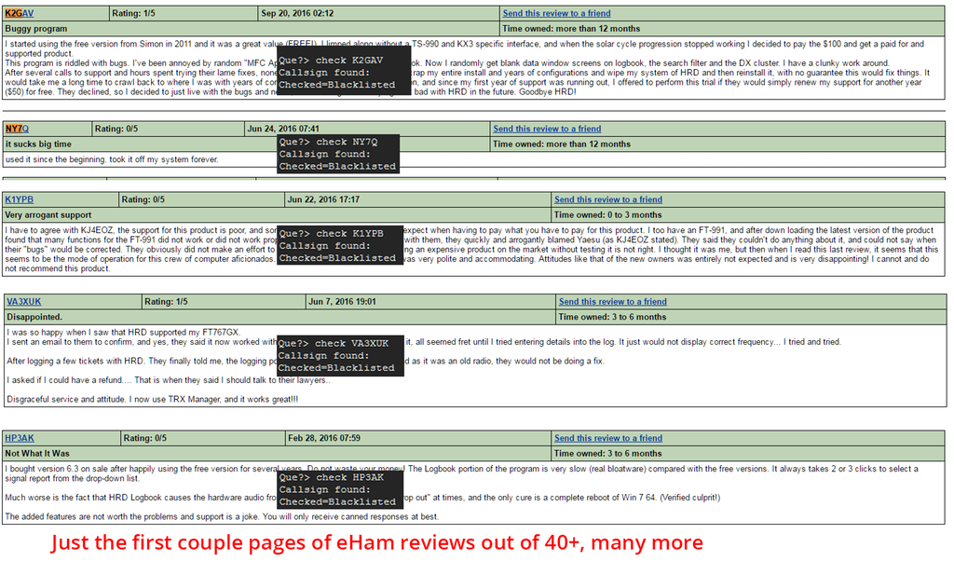Image resolution: width=954 pixels, height=575 pixels.
Task: Open the K1YPB callsign profile link
Action: (x=20, y=199)
